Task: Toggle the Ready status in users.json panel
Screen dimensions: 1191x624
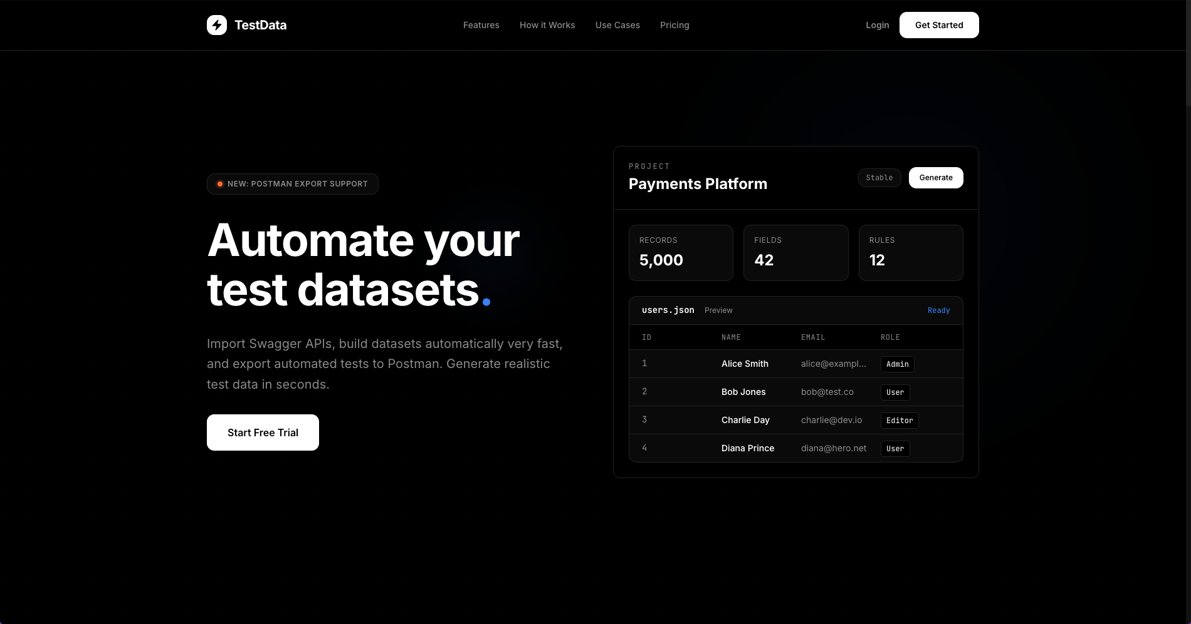Action: 938,310
